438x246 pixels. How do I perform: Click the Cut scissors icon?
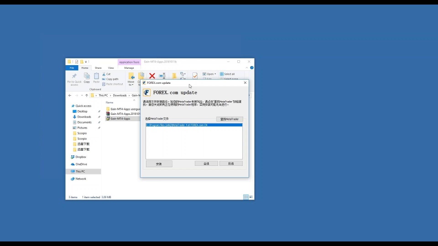coord(104,74)
